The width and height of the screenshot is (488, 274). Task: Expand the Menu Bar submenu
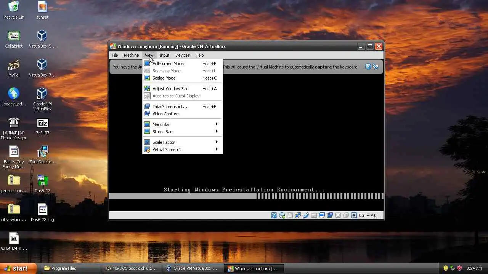pos(182,124)
